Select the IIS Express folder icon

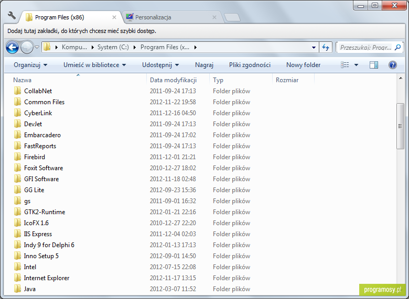point(17,234)
